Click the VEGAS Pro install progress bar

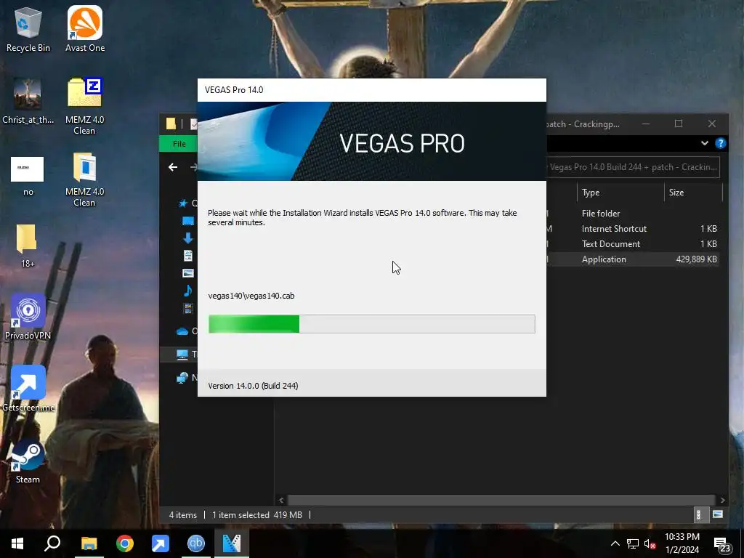tap(371, 324)
